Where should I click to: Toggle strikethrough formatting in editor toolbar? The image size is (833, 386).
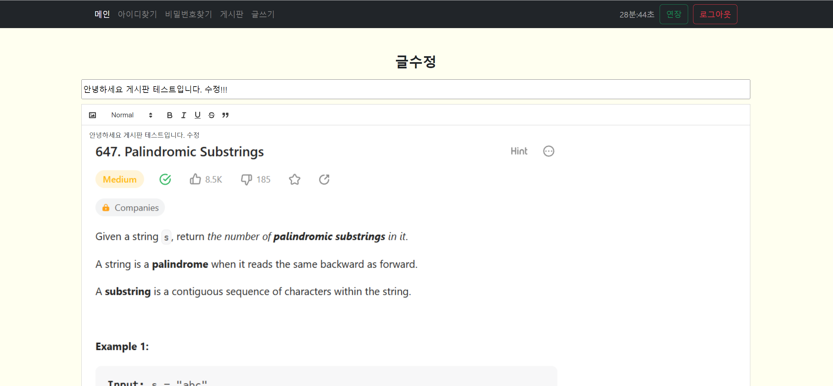211,115
